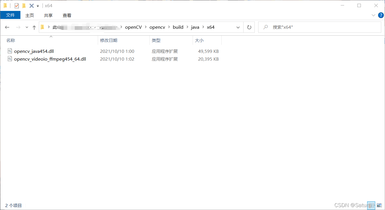Expand the chevron after openCV breadcrumb
Image resolution: width=385 pixels, height=210 pixels.
146,27
